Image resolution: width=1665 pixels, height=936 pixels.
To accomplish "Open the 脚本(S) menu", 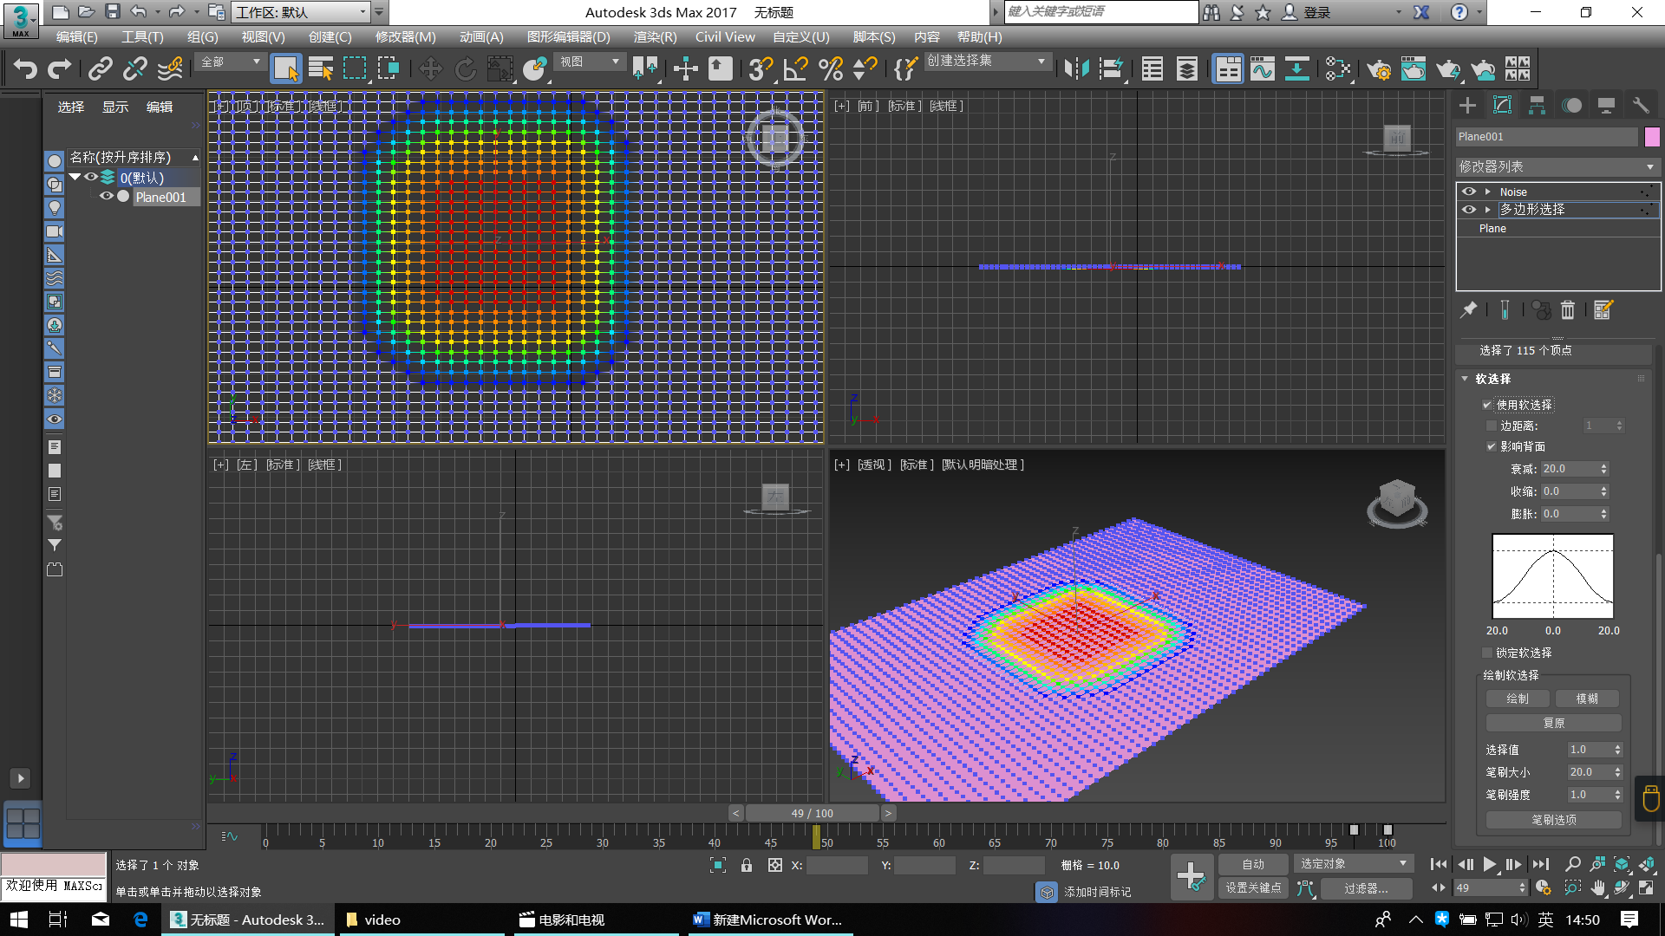I will [x=874, y=36].
